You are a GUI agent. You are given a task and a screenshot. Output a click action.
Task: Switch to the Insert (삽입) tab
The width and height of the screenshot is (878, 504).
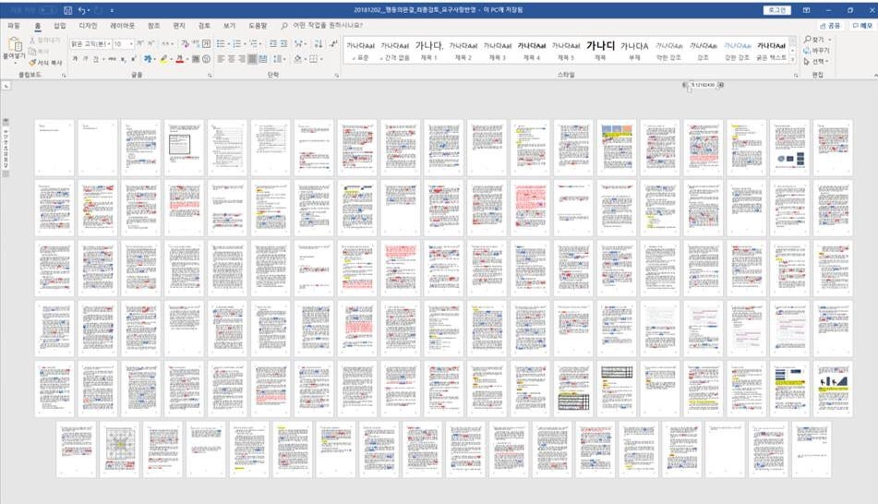[x=59, y=26]
